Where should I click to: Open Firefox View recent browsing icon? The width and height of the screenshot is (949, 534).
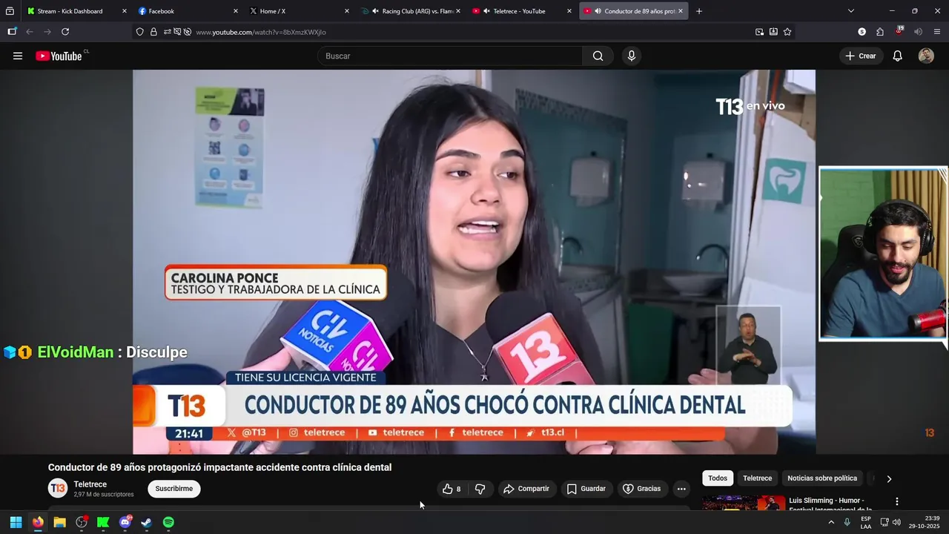(10, 11)
